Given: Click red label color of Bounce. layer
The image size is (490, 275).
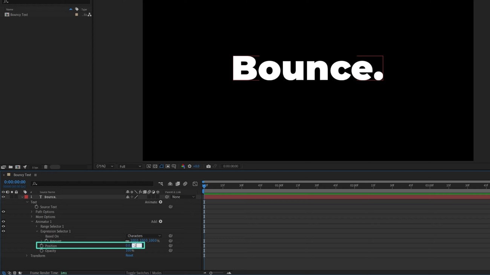Looking at the screenshot, I should 26,197.
